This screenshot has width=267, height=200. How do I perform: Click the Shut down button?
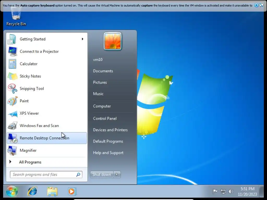pyautogui.click(x=102, y=174)
